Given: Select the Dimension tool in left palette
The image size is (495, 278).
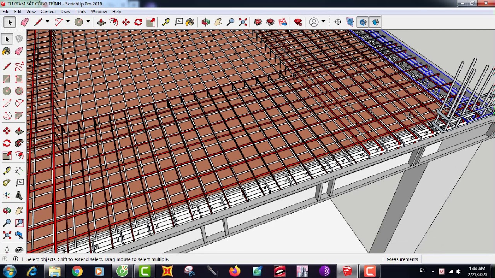Looking at the screenshot, I should pos(19,171).
